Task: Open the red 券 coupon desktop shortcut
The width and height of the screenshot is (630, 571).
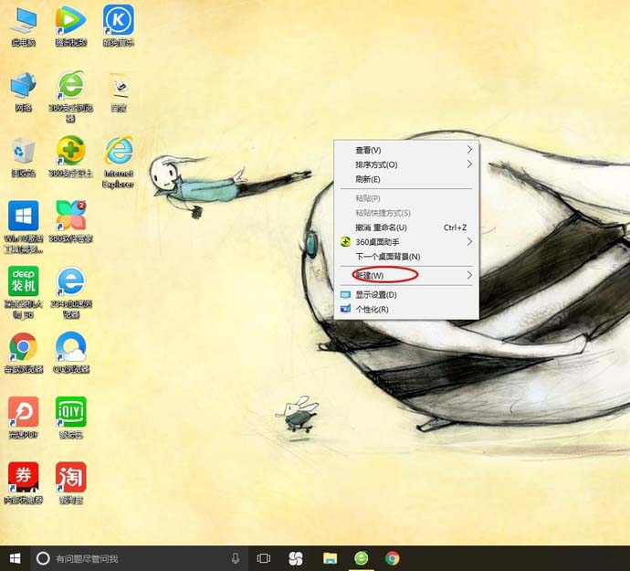Action: [24, 483]
